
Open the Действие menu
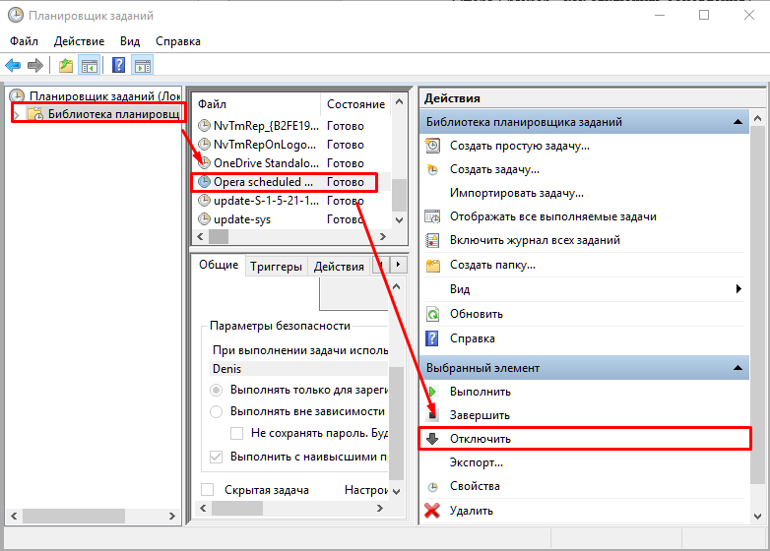coord(79,41)
